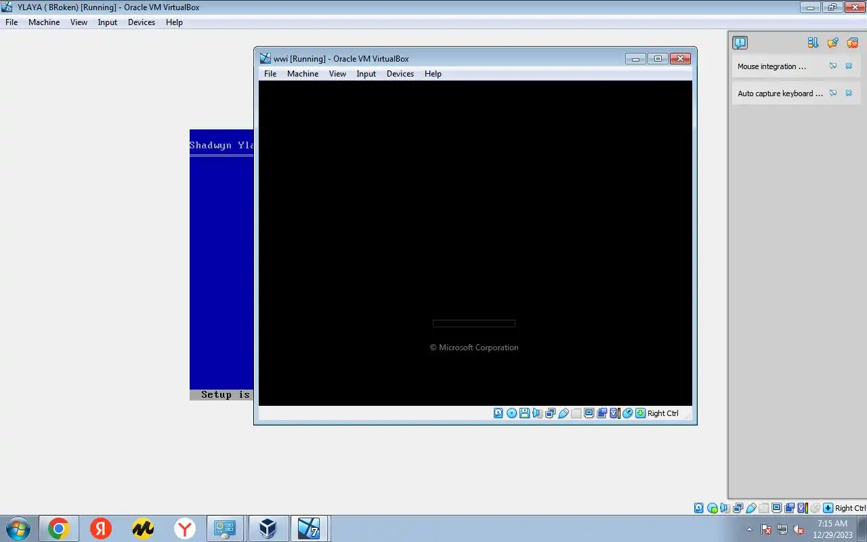Dismiss the Mouse integration notification
Screen dimensions: 867x542
[849, 66]
